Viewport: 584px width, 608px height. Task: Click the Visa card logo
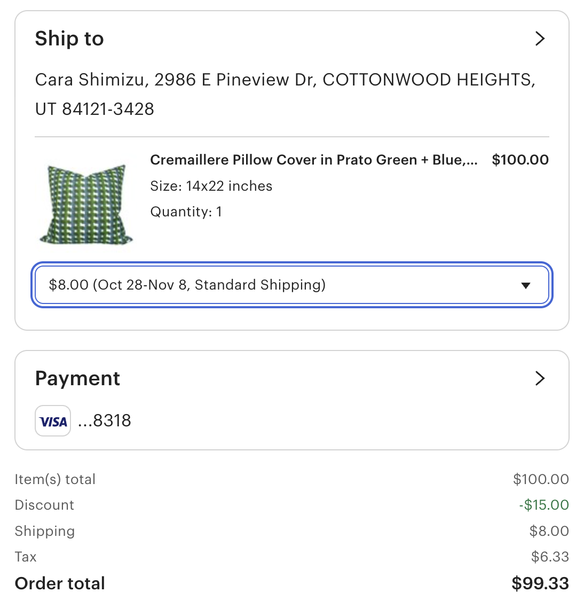53,422
